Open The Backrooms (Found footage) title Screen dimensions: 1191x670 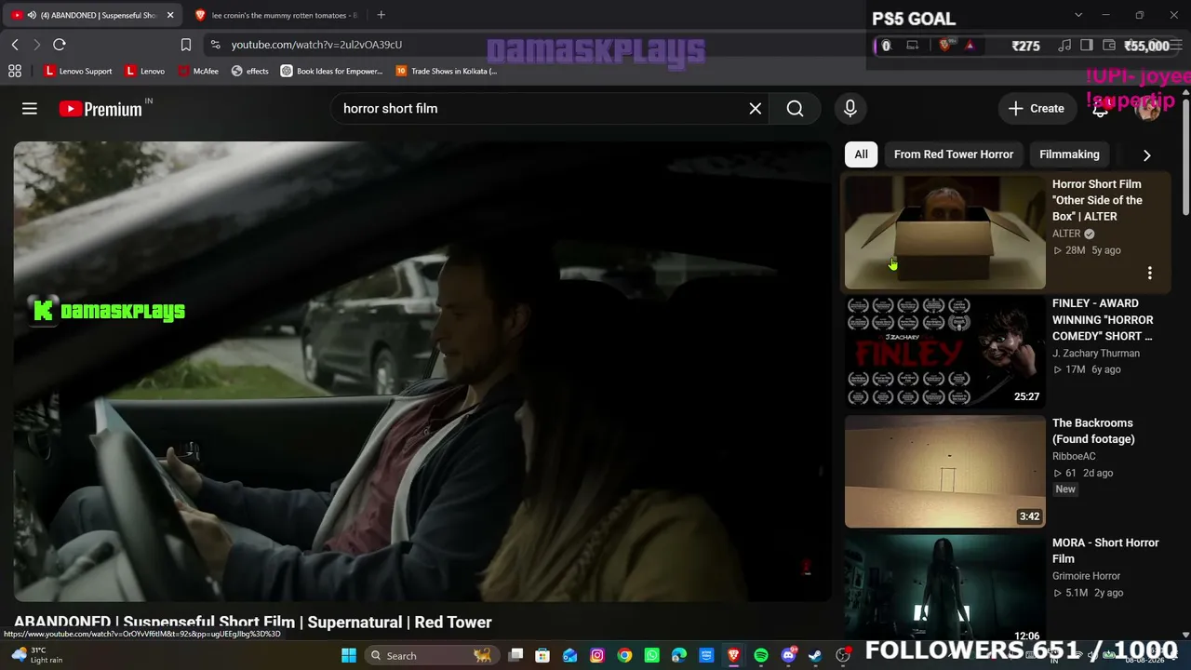(x=1093, y=431)
